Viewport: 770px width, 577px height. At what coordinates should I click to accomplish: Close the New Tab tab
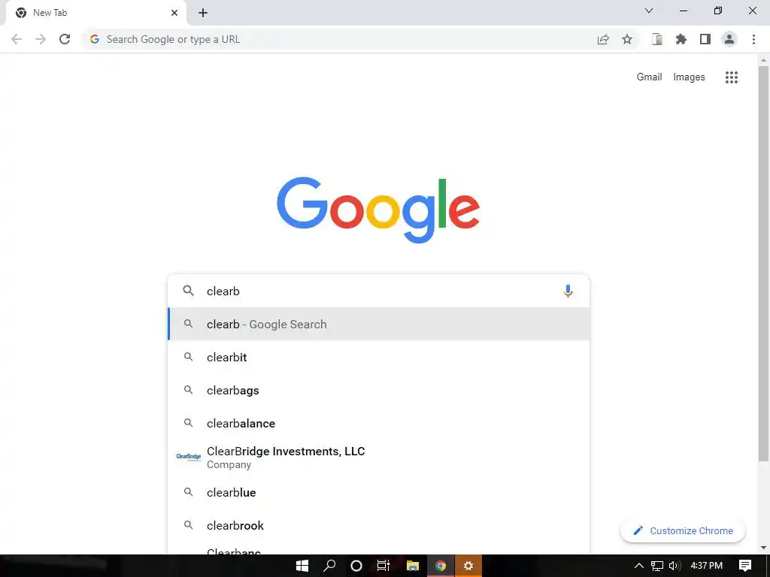(174, 13)
